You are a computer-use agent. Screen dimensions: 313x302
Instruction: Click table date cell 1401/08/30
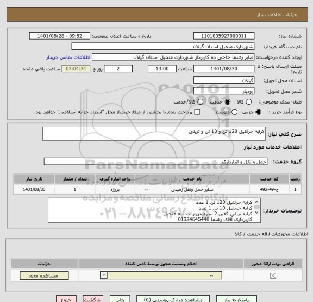(34, 189)
